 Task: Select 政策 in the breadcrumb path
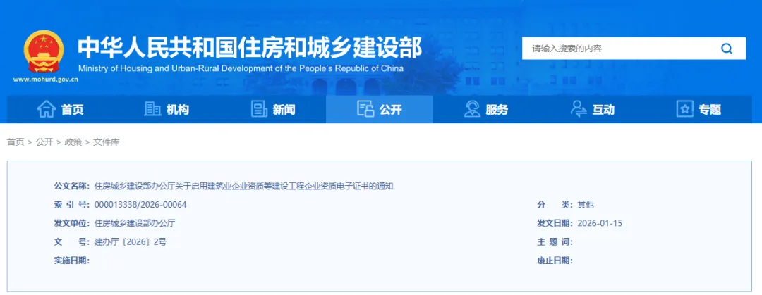pyautogui.click(x=73, y=142)
